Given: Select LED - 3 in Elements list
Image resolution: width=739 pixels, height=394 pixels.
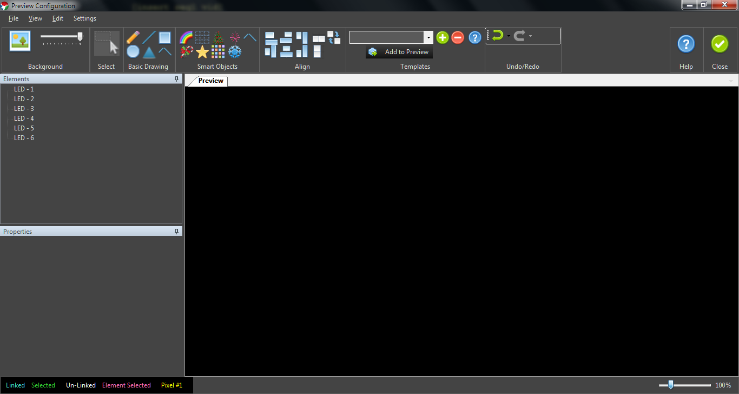Looking at the screenshot, I should [x=24, y=109].
